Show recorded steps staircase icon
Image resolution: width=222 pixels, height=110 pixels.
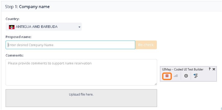click(176, 76)
